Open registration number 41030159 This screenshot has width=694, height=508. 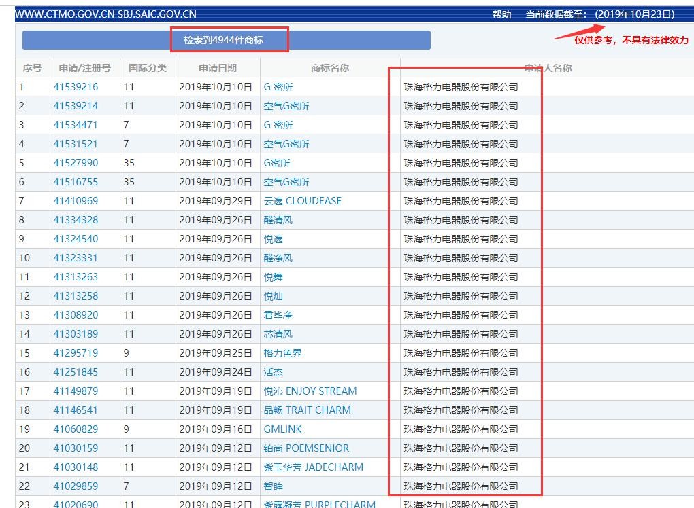point(76,448)
